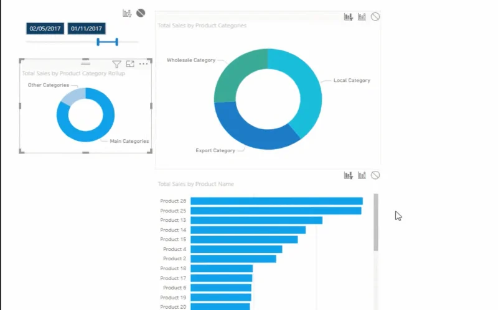
Task: Click the 'None' interaction icon on the Product Categories chart
Action: click(375, 17)
